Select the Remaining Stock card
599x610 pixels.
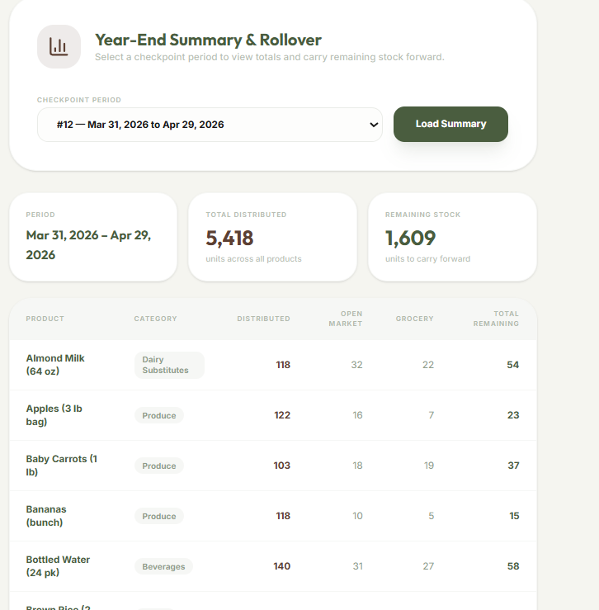click(452, 237)
